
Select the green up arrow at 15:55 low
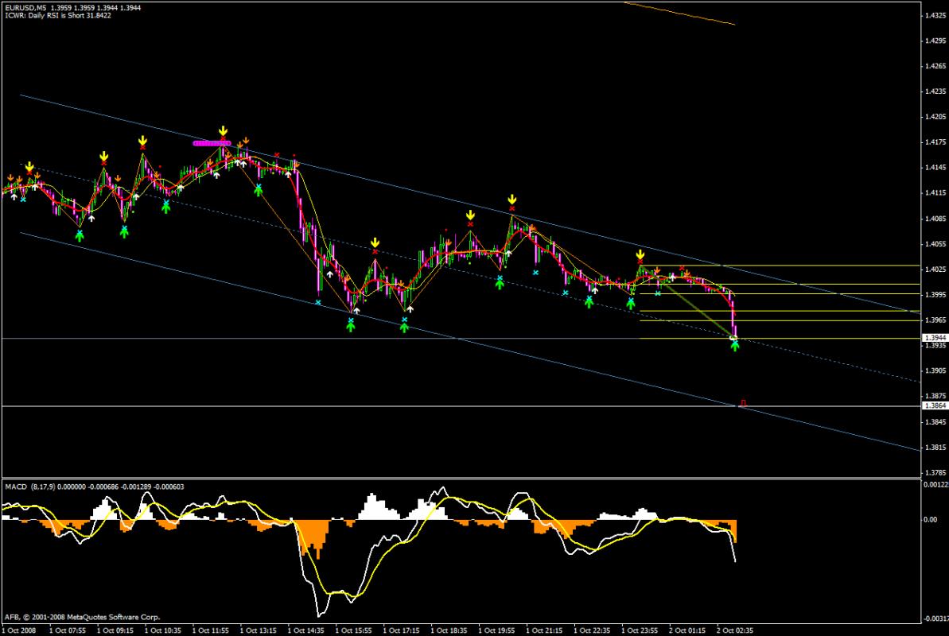point(351,325)
